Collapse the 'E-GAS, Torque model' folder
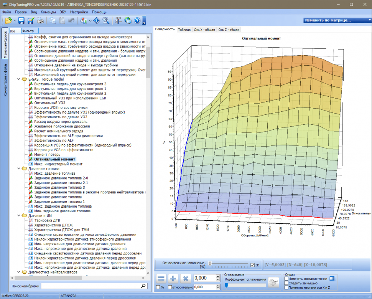Image resolution: width=372 pixels, height=299 pixels. [19, 79]
